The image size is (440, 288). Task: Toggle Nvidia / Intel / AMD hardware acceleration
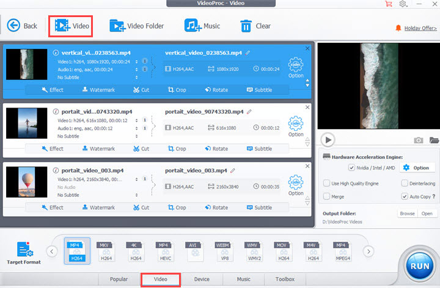[x=351, y=168]
